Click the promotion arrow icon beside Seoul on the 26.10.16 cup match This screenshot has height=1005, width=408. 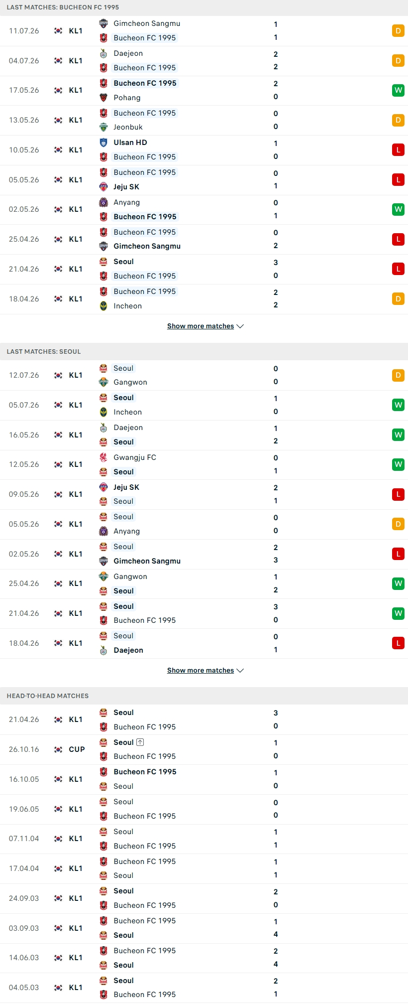[x=140, y=742]
